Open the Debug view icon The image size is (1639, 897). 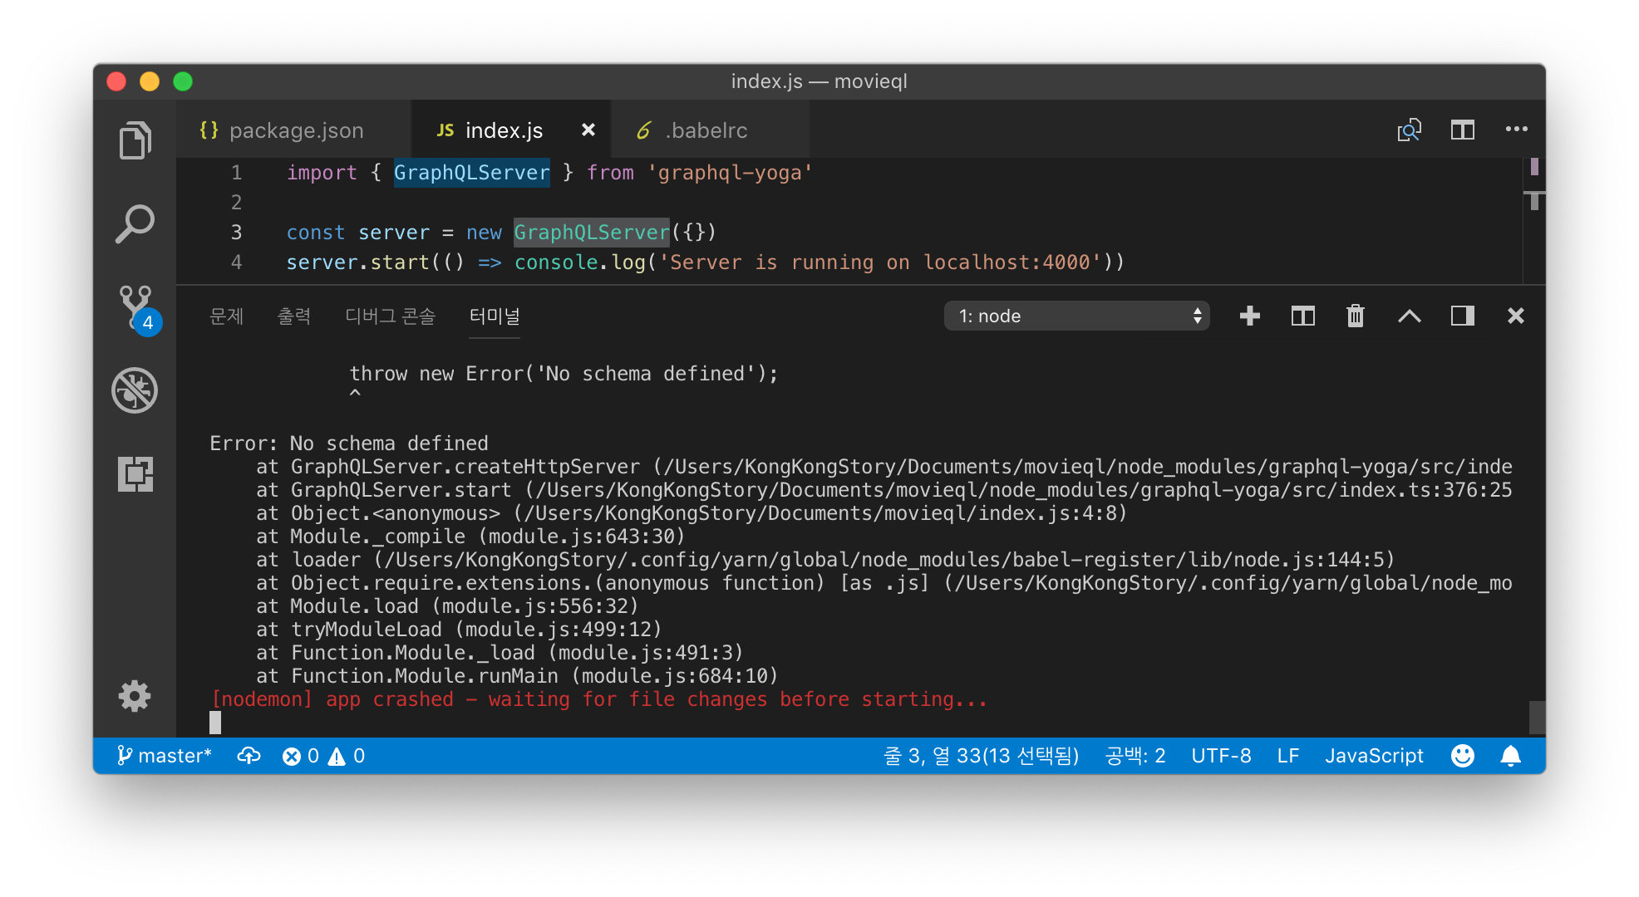click(x=135, y=390)
